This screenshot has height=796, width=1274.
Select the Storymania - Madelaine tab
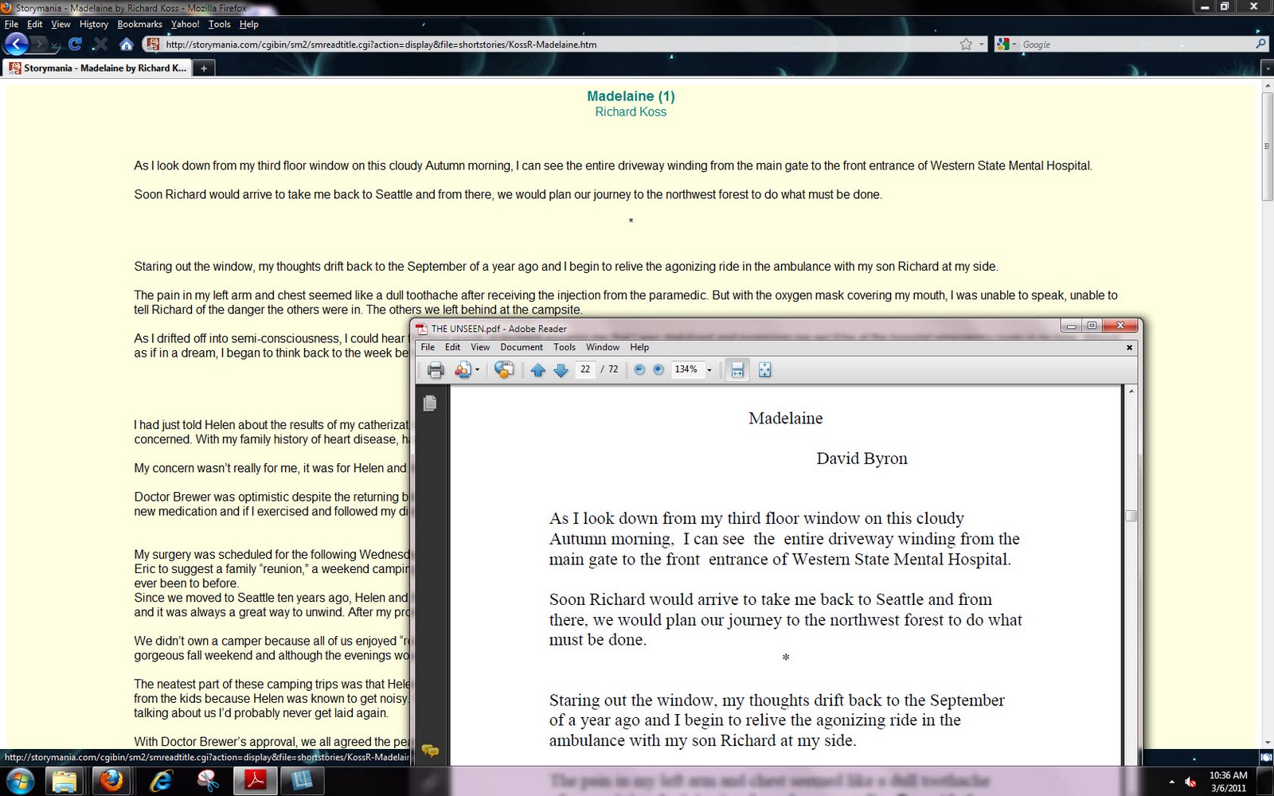[x=97, y=68]
